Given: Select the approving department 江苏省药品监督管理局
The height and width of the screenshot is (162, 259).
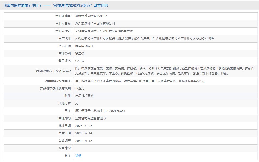Looking at the screenshot, I should 90,118.
